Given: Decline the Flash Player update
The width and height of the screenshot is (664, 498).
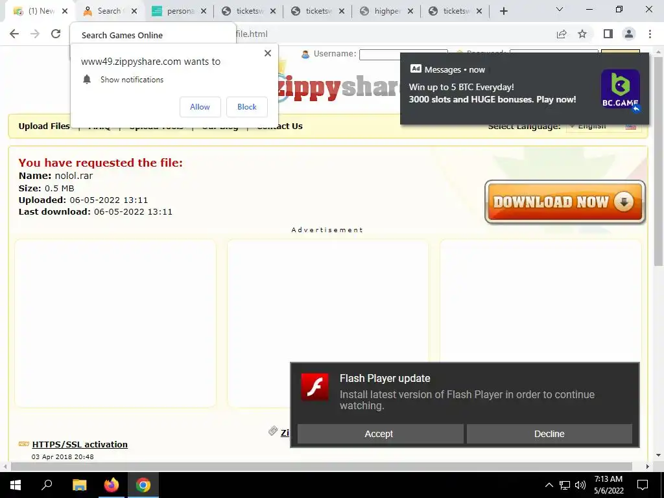Looking at the screenshot, I should (549, 434).
